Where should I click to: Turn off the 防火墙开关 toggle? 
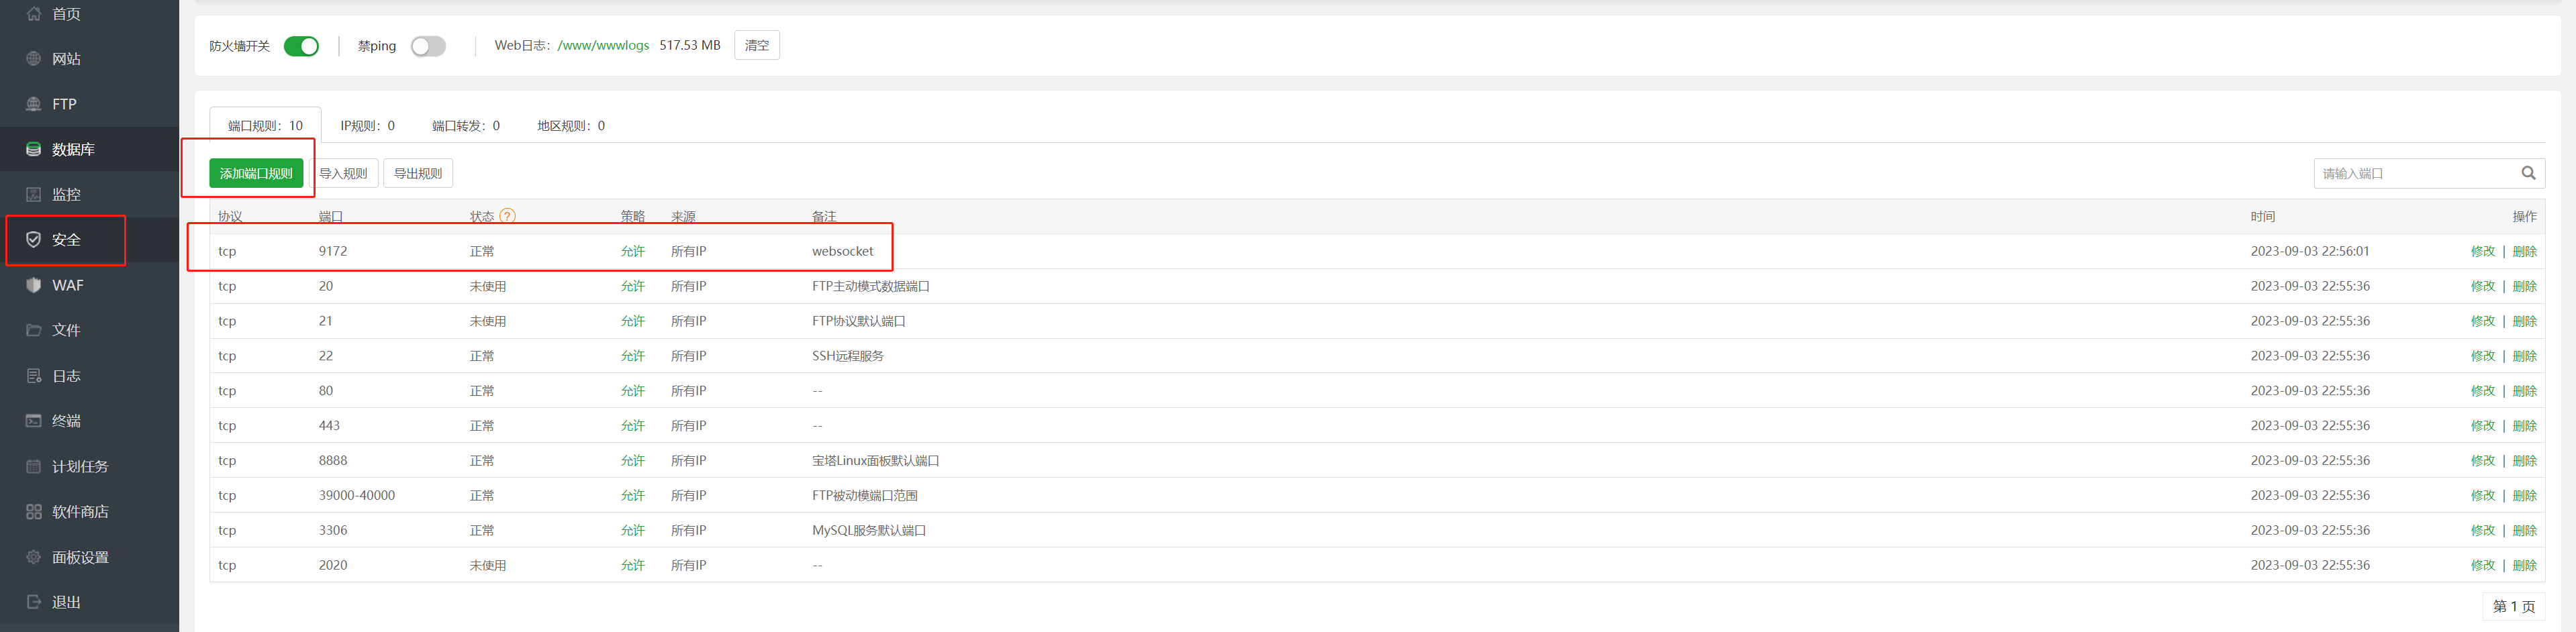pos(301,46)
